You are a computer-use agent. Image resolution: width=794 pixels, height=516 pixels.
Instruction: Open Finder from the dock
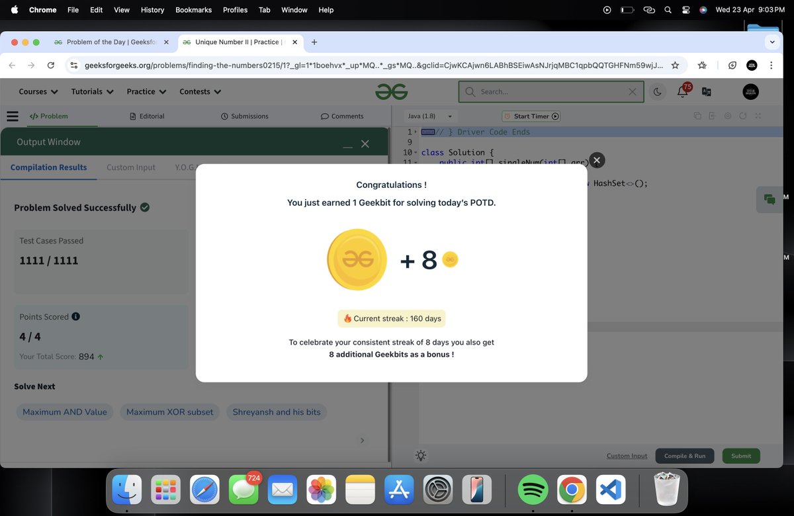coord(126,490)
